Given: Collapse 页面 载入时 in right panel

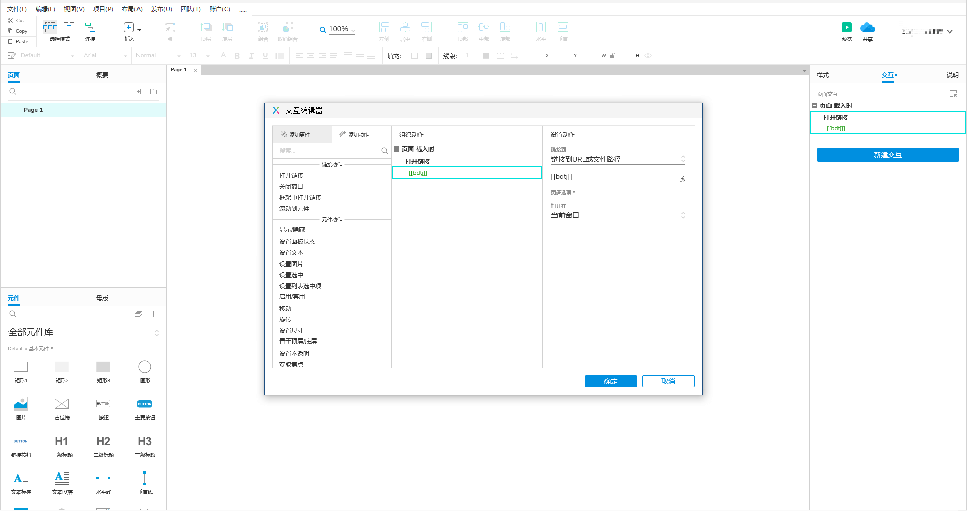Looking at the screenshot, I should coord(814,106).
